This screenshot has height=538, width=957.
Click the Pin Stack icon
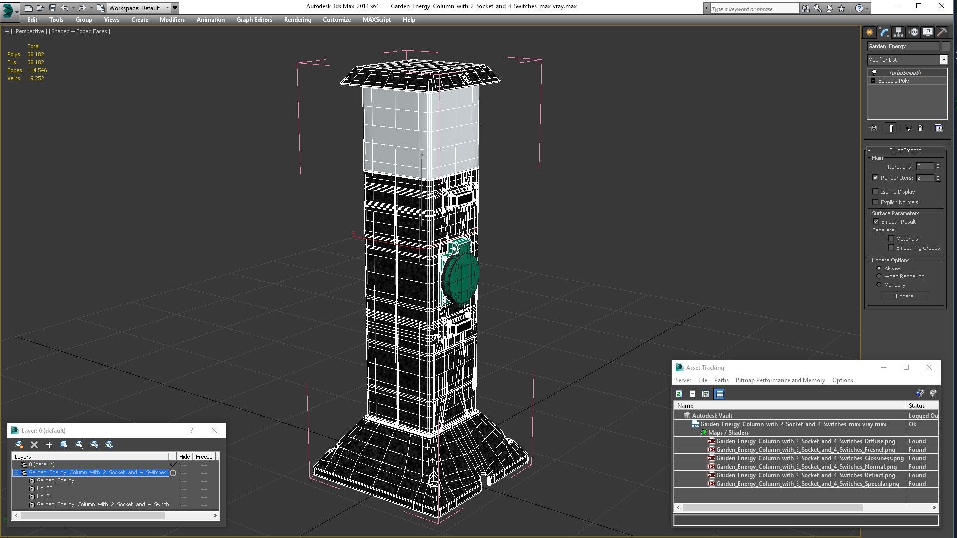coord(874,128)
